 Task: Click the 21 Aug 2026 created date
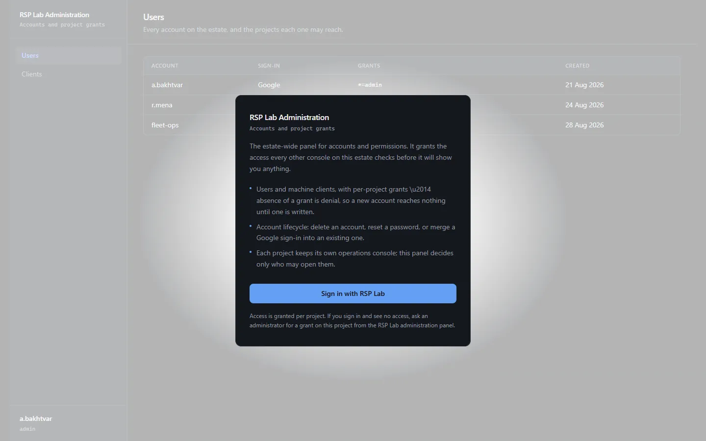tap(584, 85)
